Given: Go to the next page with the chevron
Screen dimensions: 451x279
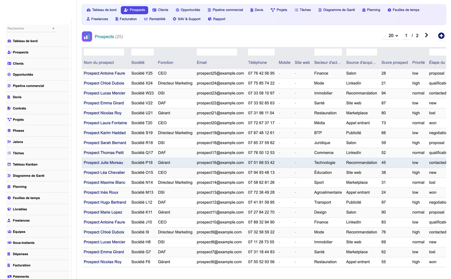Looking at the screenshot, I should [x=426, y=35].
